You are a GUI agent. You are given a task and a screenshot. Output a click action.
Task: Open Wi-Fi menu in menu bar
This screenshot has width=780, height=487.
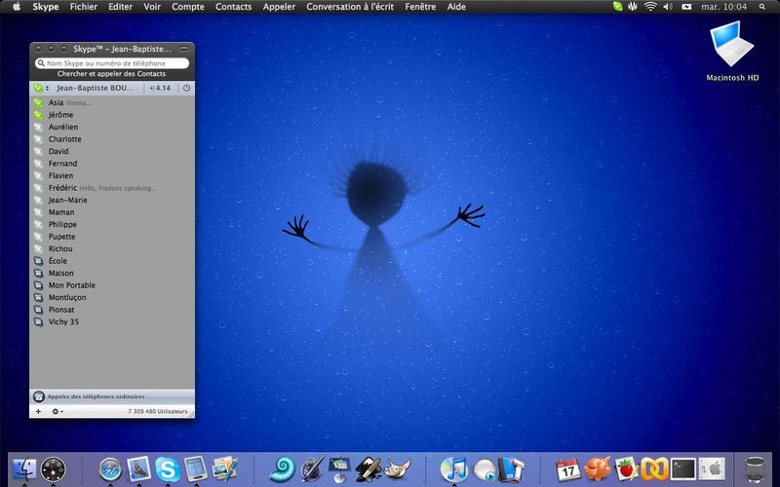pyautogui.click(x=650, y=7)
